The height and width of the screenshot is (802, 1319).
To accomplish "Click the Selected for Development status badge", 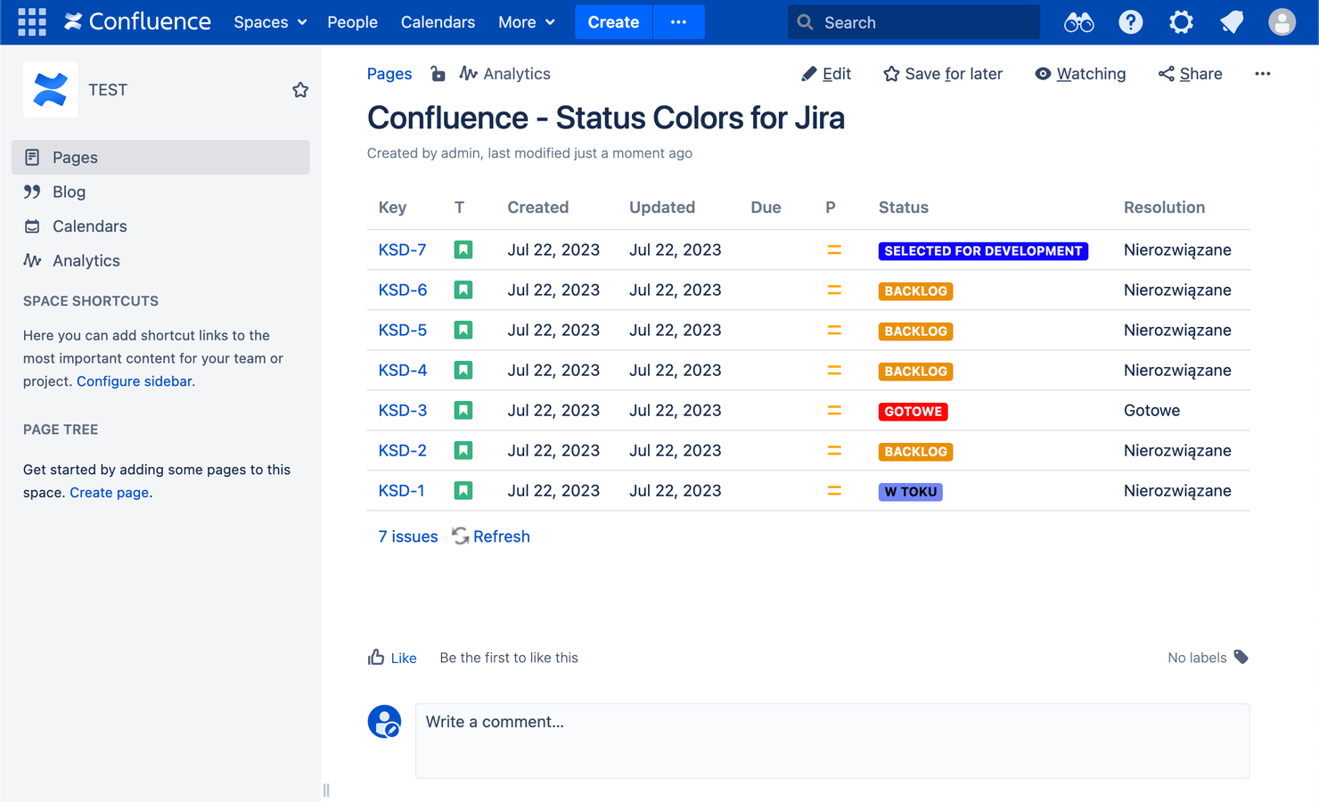I will (x=983, y=251).
